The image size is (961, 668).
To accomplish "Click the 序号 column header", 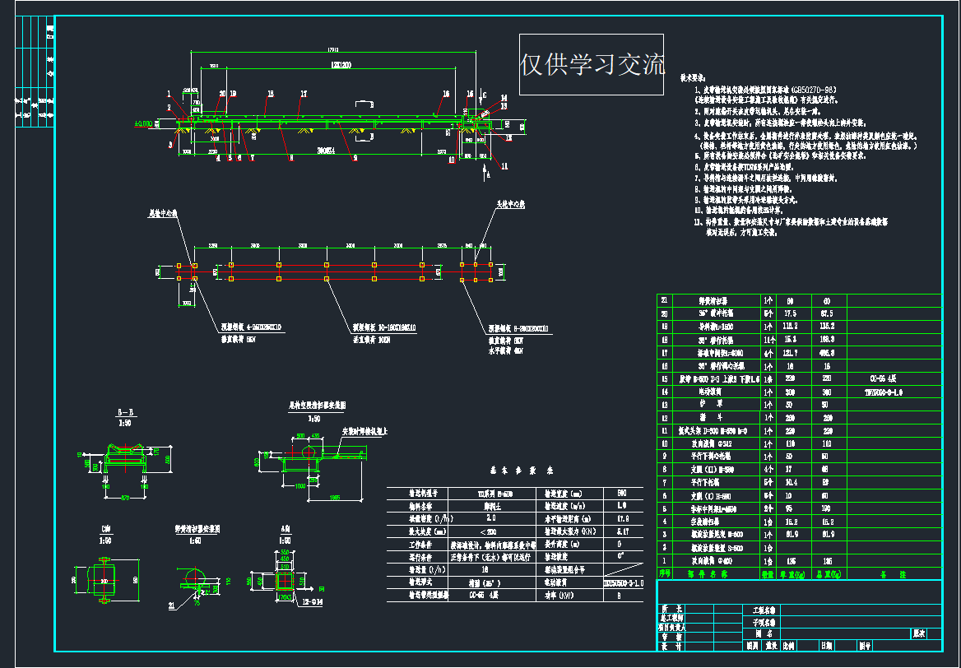I will pos(665,573).
